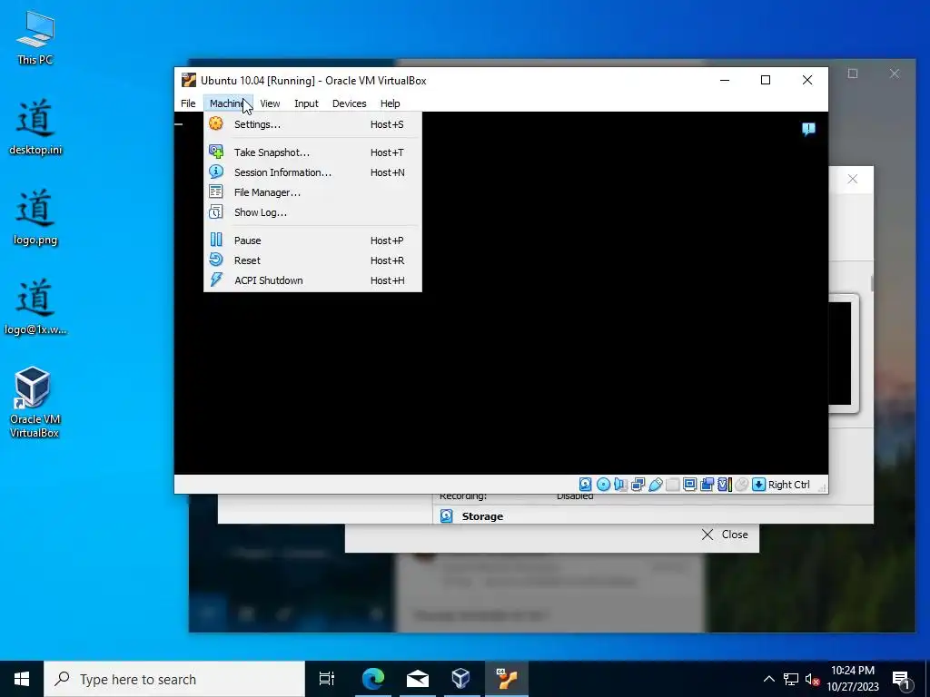The image size is (930, 697).
Task: Click the USB devices status icon
Action: 655,485
